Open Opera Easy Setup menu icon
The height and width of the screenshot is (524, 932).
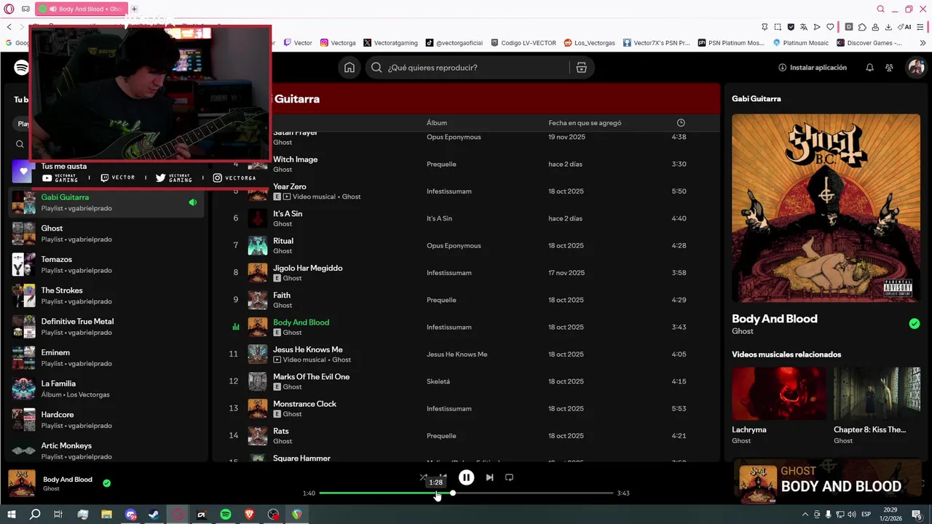point(921,27)
